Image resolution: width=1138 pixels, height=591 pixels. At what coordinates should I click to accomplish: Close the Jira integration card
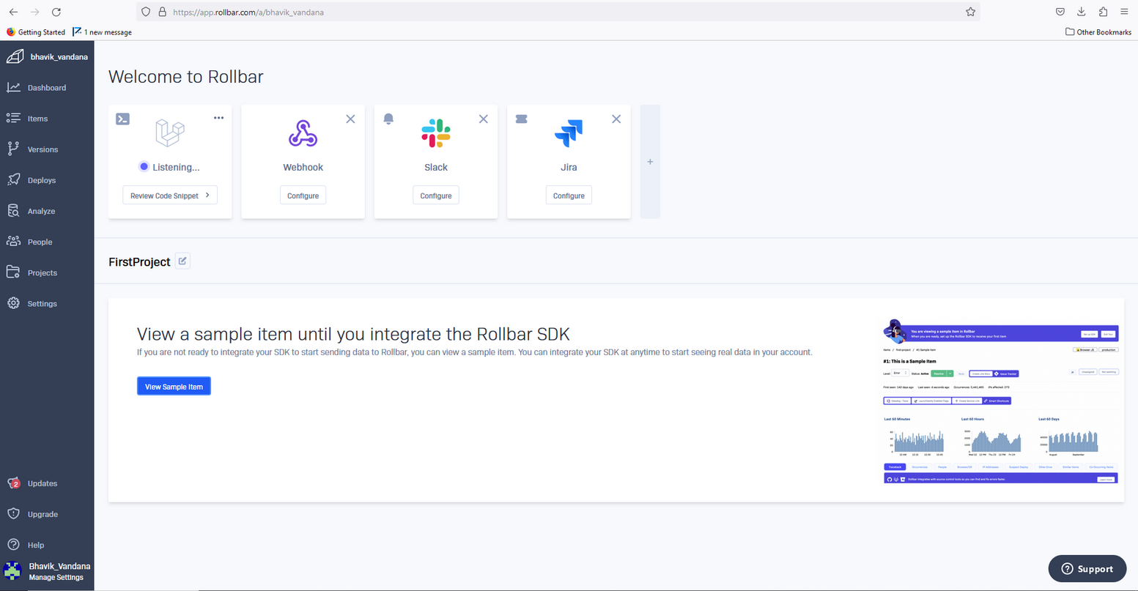tap(616, 119)
